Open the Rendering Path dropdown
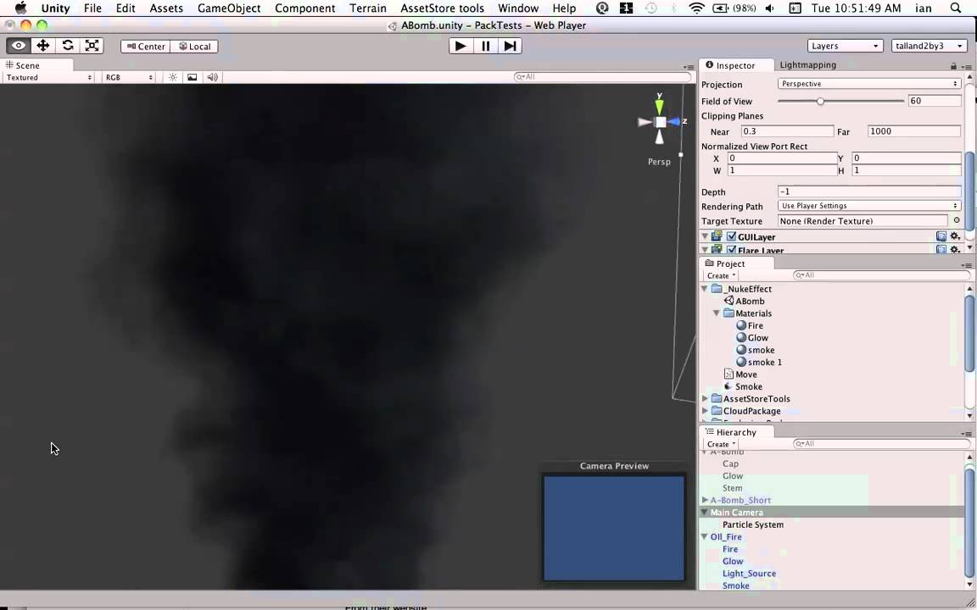 click(869, 206)
